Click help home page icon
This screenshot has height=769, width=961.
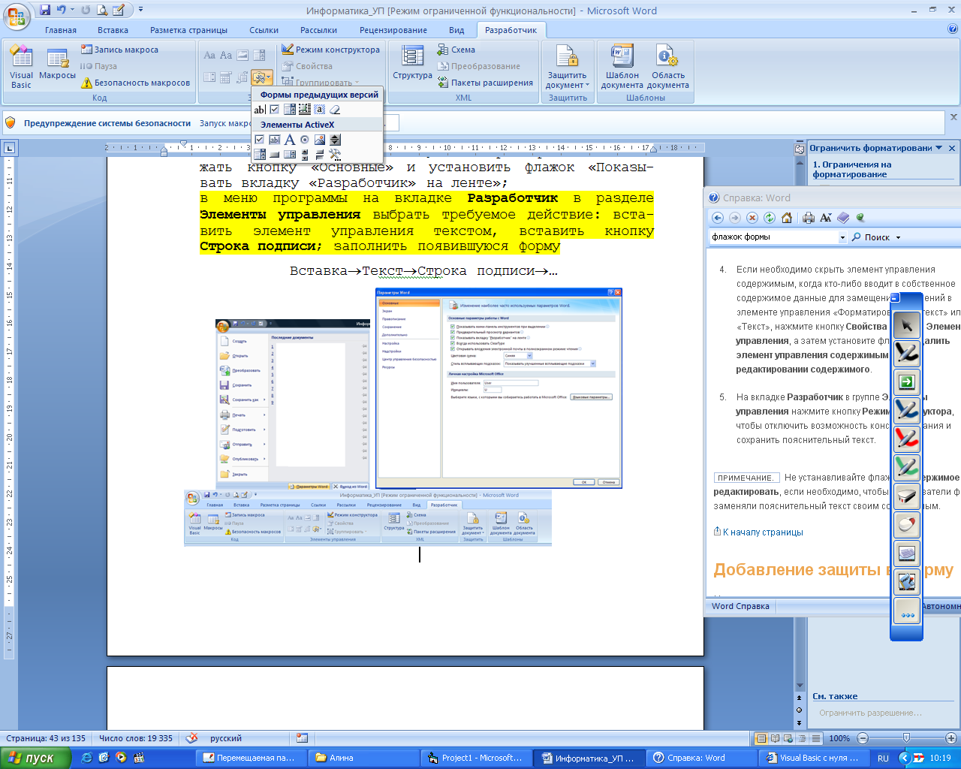(x=787, y=218)
